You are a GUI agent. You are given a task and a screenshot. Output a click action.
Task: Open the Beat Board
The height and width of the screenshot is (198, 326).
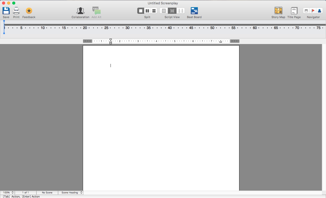(x=194, y=11)
